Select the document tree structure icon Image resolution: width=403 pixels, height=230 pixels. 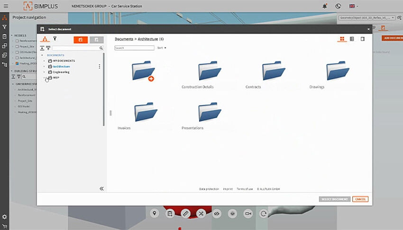tap(44, 39)
